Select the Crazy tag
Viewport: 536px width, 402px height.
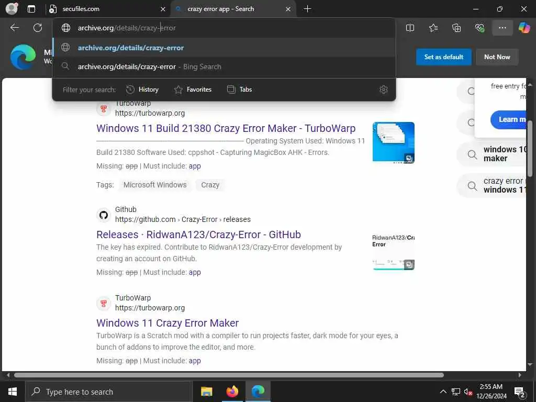pos(210,185)
